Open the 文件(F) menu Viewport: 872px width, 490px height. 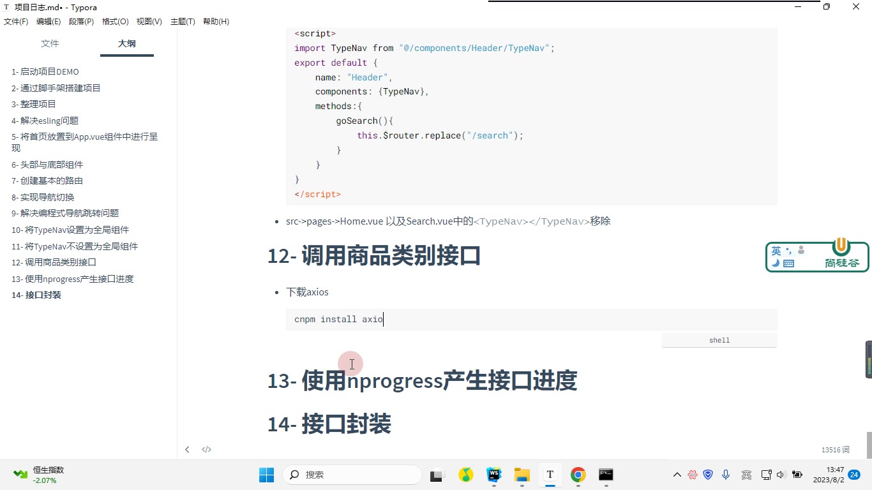click(16, 22)
